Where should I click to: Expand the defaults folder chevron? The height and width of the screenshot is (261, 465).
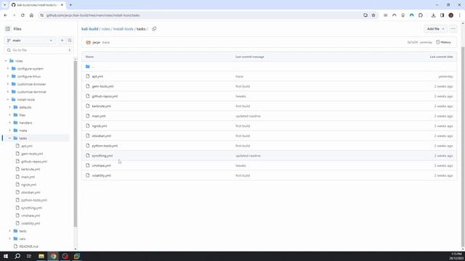[x=9, y=107]
